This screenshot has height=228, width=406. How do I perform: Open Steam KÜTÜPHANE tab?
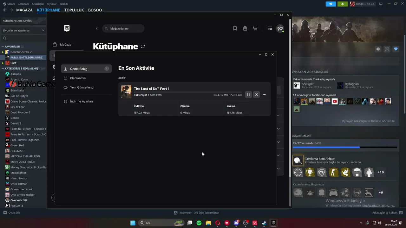(x=49, y=10)
